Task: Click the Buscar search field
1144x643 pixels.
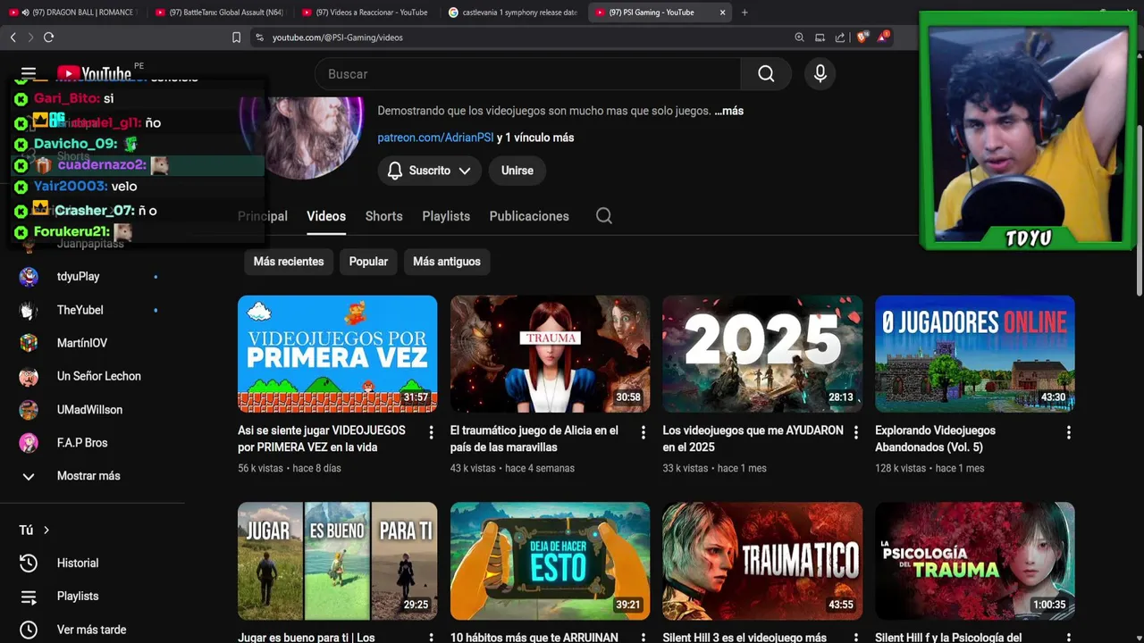Action: tap(527, 74)
